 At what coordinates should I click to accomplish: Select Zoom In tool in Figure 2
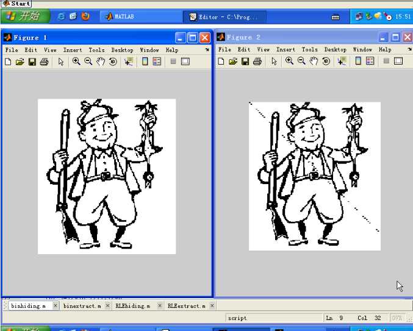tap(290, 61)
